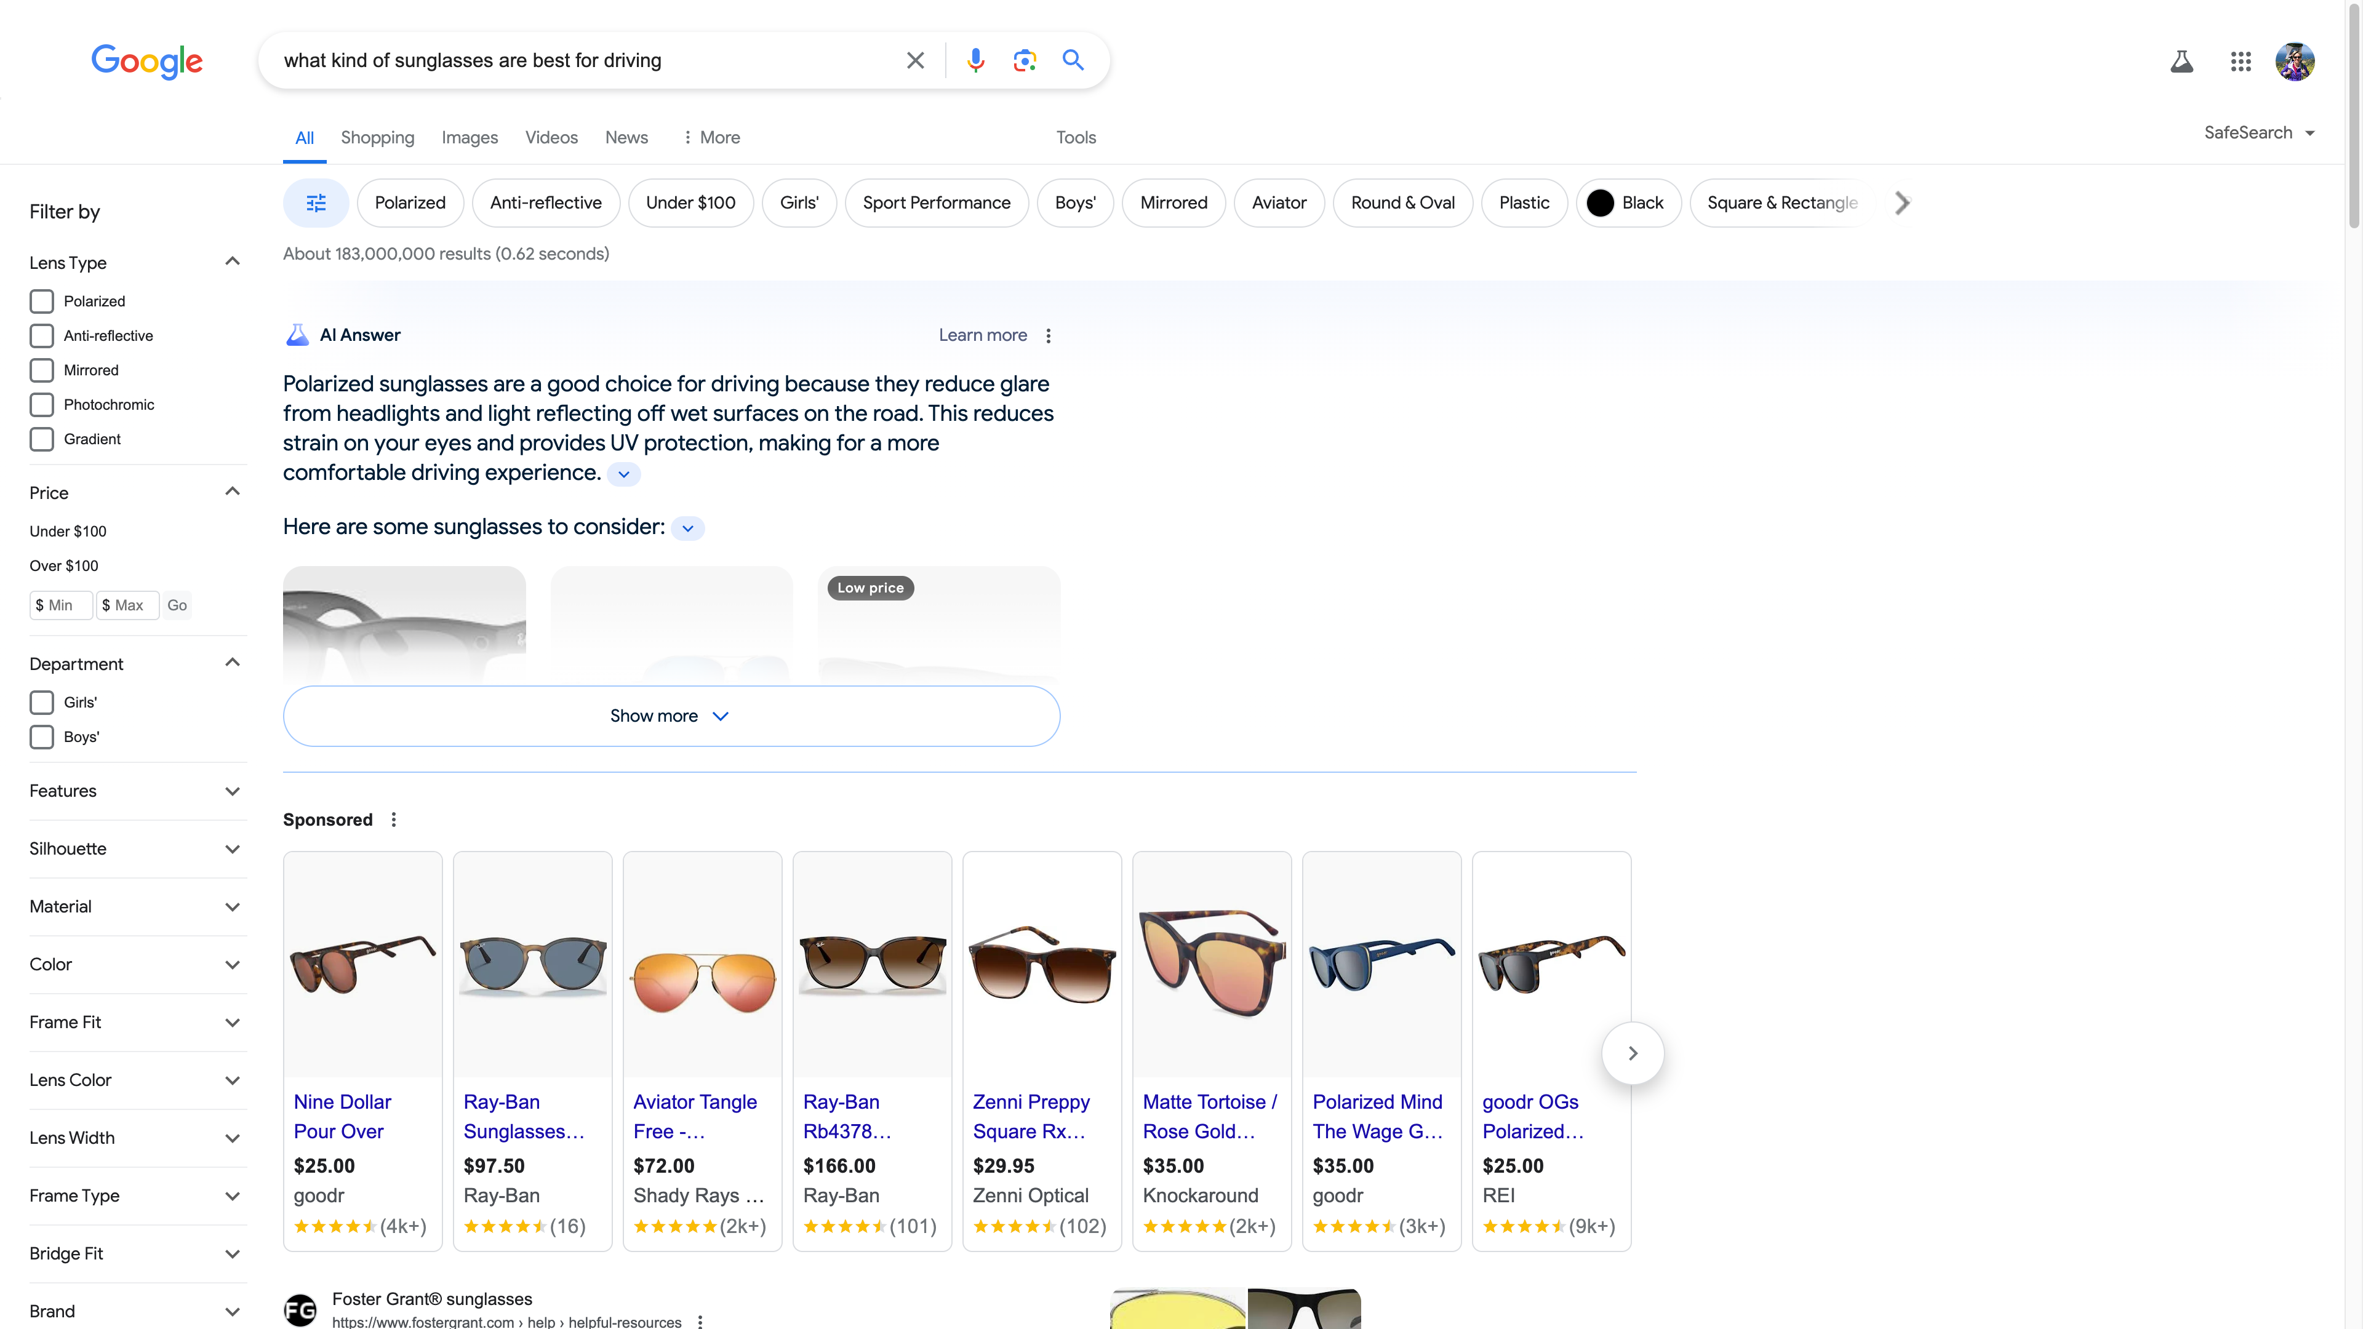Click the filter sliders chip icon
The image size is (2363, 1329).
(x=316, y=202)
